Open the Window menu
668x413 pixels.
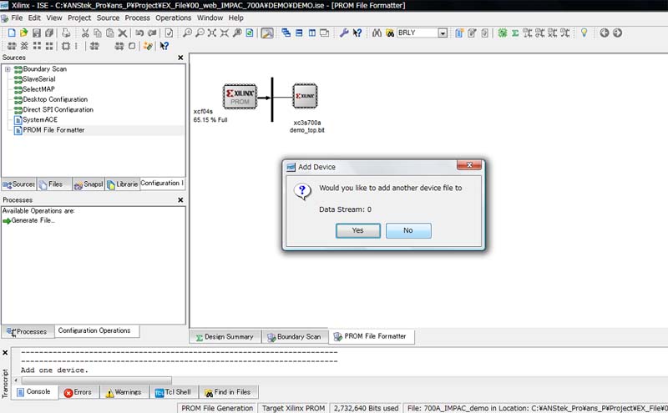coord(210,18)
